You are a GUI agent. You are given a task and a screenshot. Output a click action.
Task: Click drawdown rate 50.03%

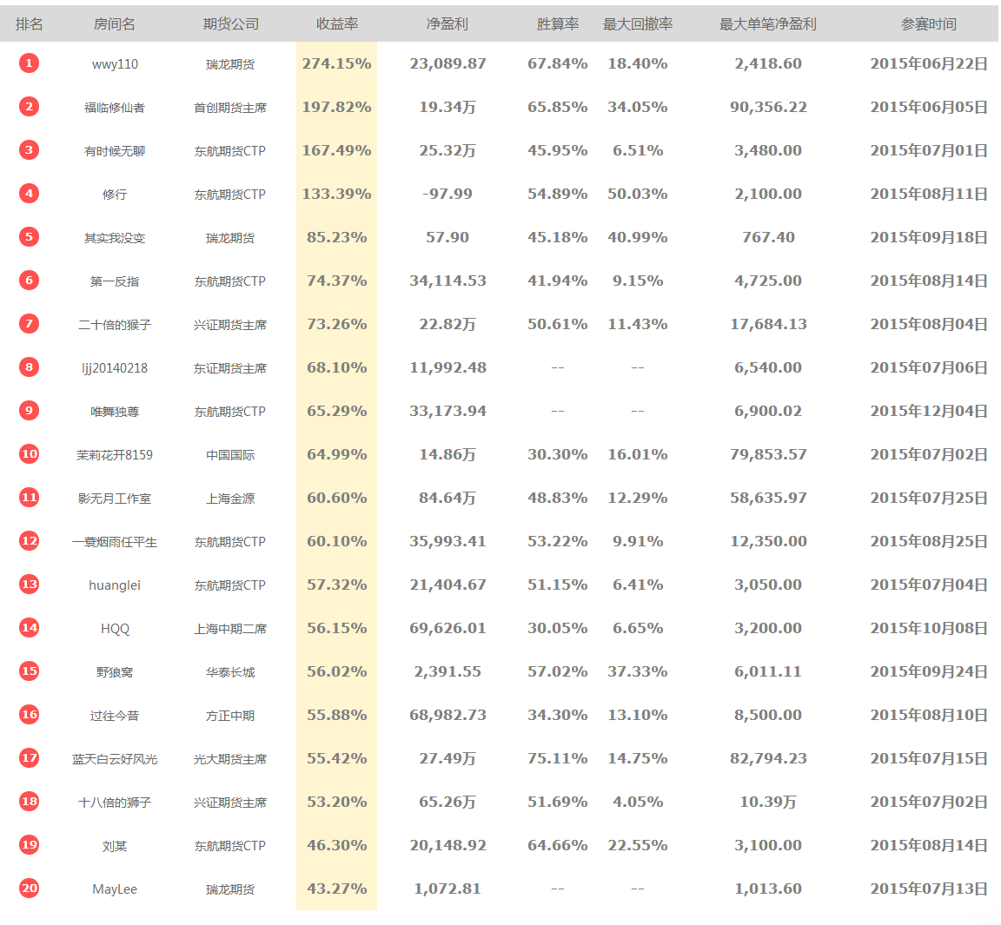638,194
